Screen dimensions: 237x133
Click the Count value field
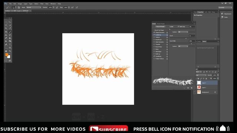tap(192, 36)
